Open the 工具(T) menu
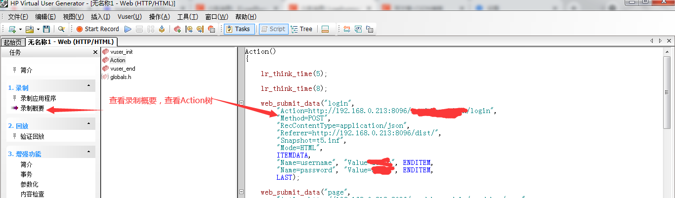The height and width of the screenshot is (198, 675). (188, 17)
